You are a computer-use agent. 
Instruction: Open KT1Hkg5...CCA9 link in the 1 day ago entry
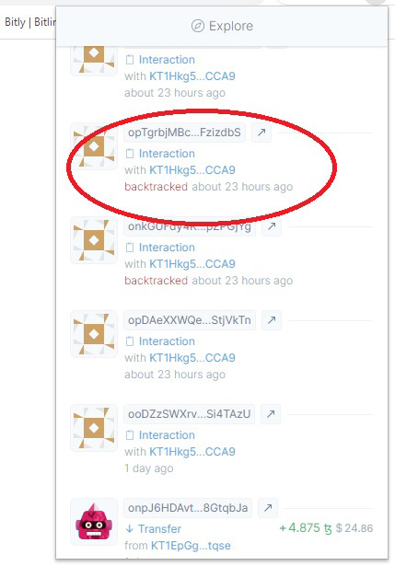[192, 452]
